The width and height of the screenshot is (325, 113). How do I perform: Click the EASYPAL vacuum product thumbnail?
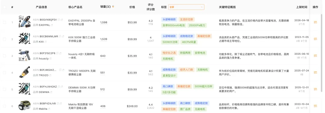point(24,22)
